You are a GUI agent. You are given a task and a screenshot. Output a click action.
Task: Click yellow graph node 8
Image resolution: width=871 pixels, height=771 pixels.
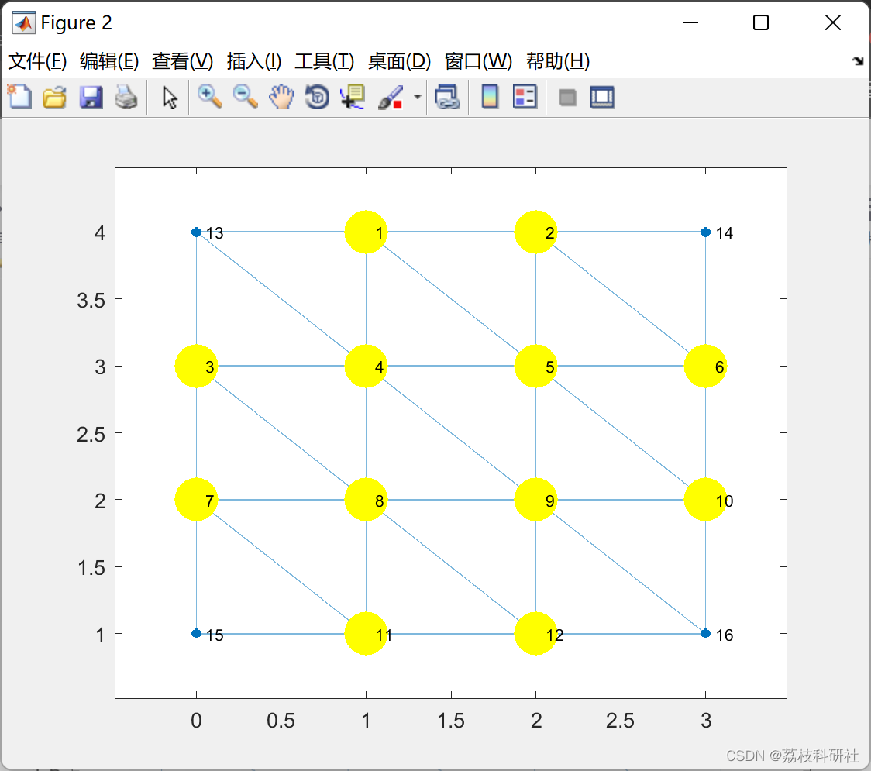(366, 500)
